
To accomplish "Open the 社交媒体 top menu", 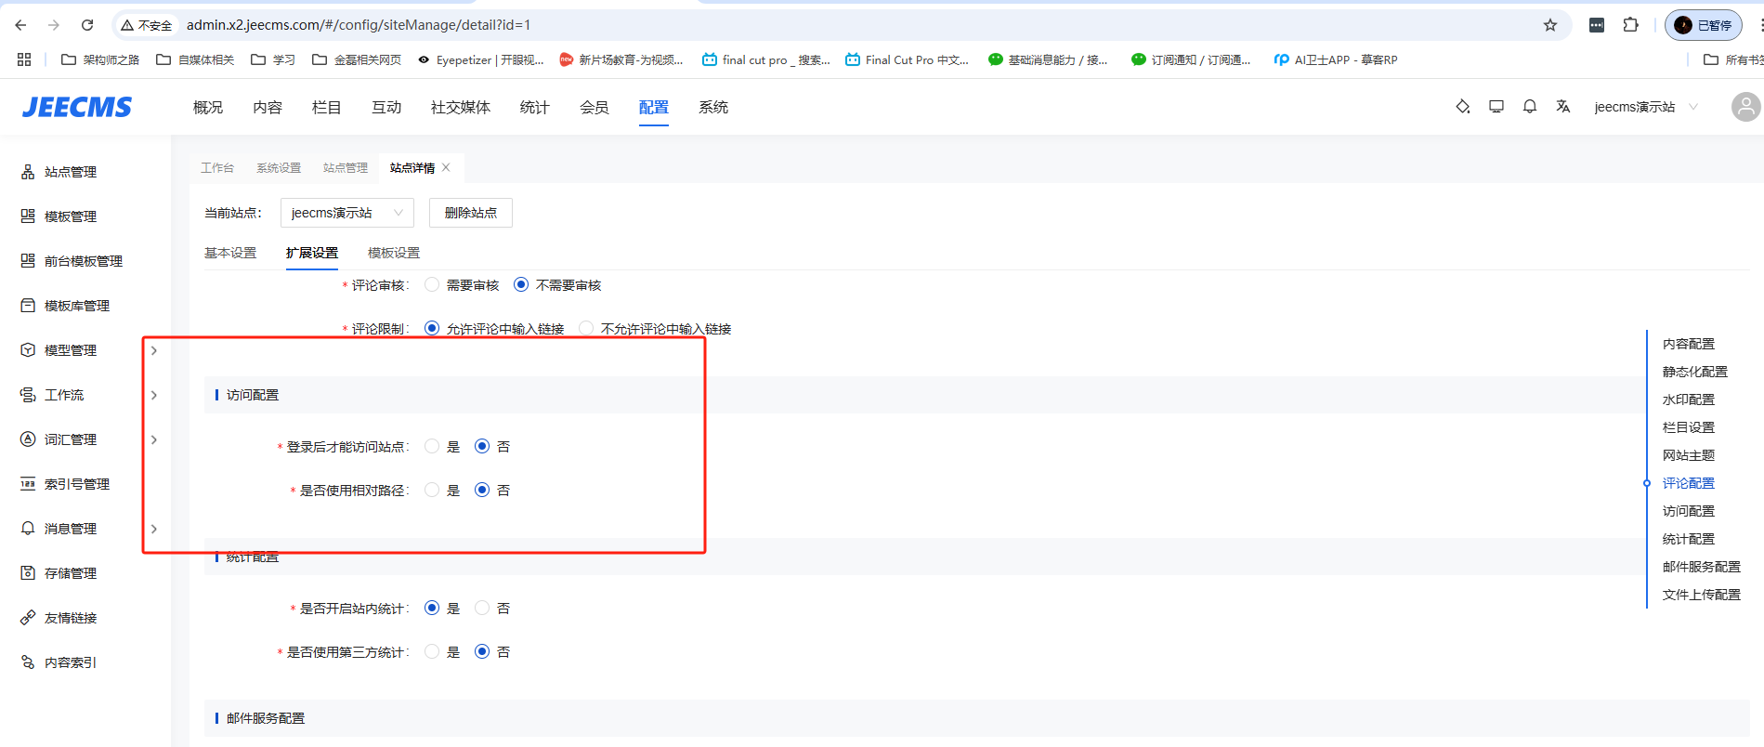I will click(x=461, y=107).
